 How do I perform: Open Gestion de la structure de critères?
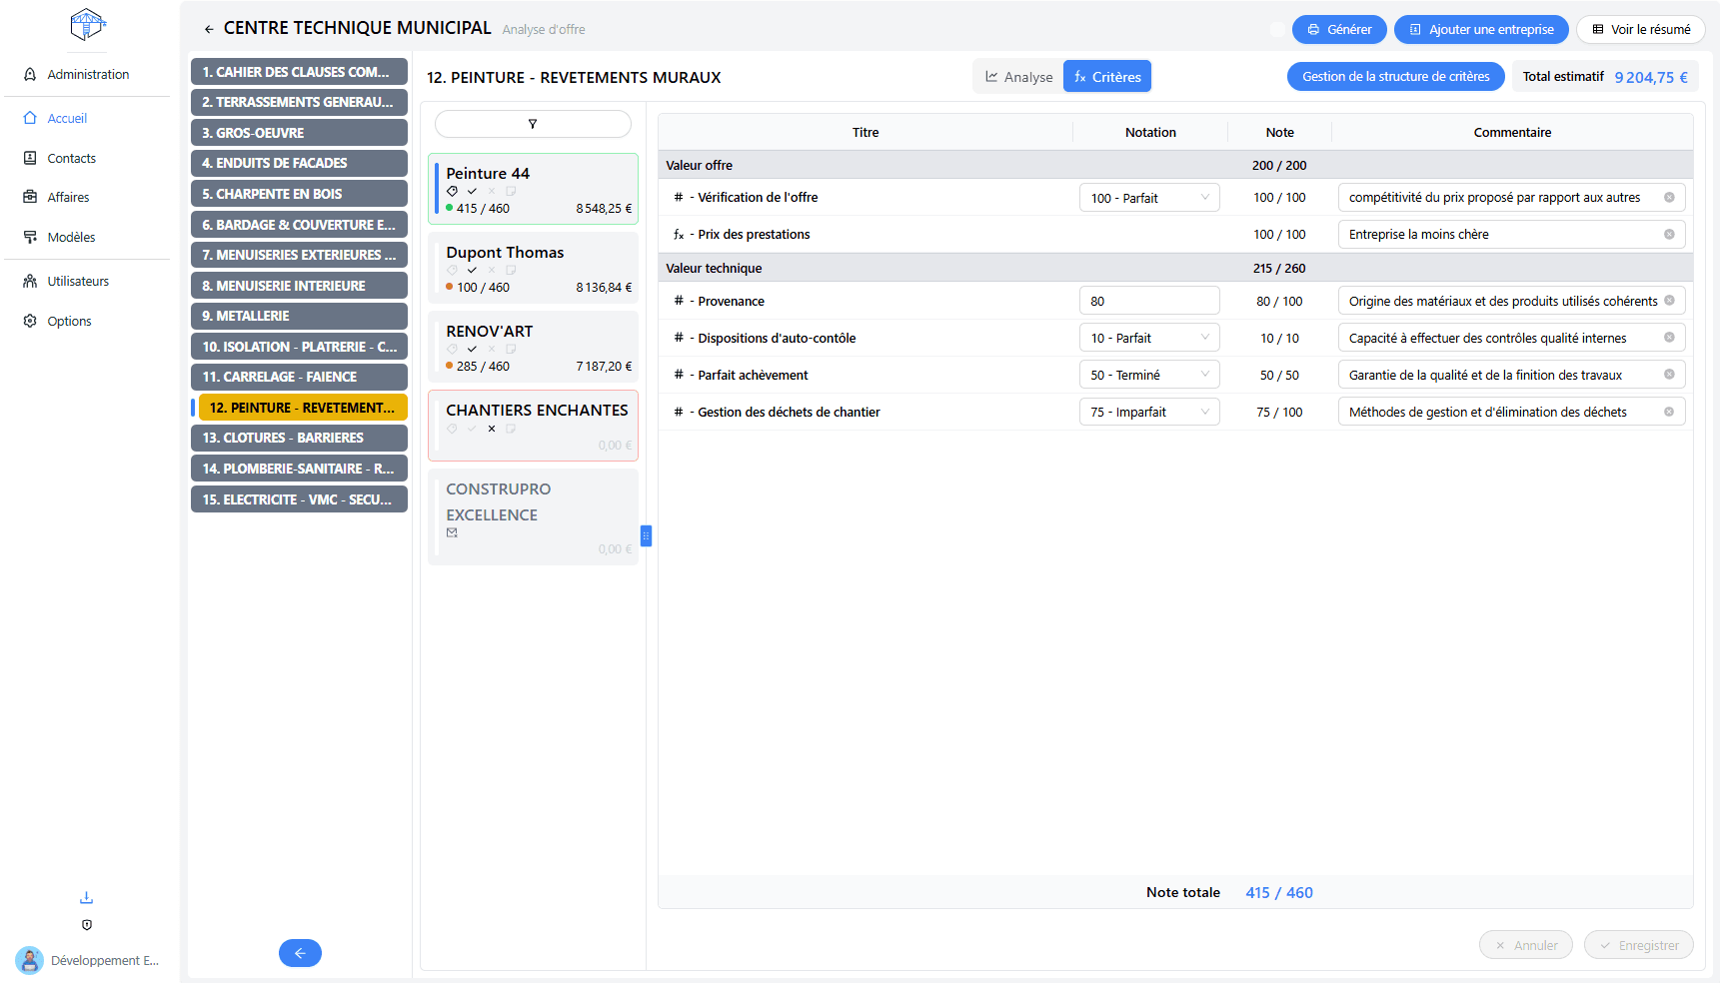[x=1395, y=77]
